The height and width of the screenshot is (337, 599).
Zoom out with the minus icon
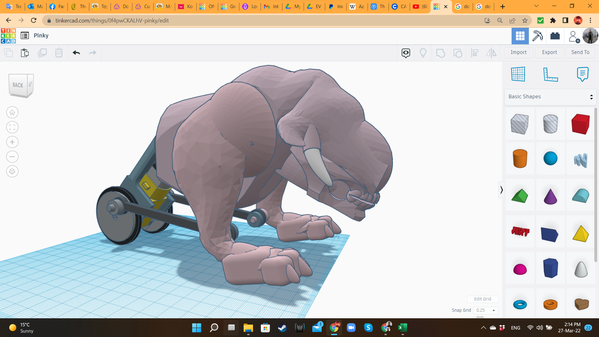(x=12, y=157)
